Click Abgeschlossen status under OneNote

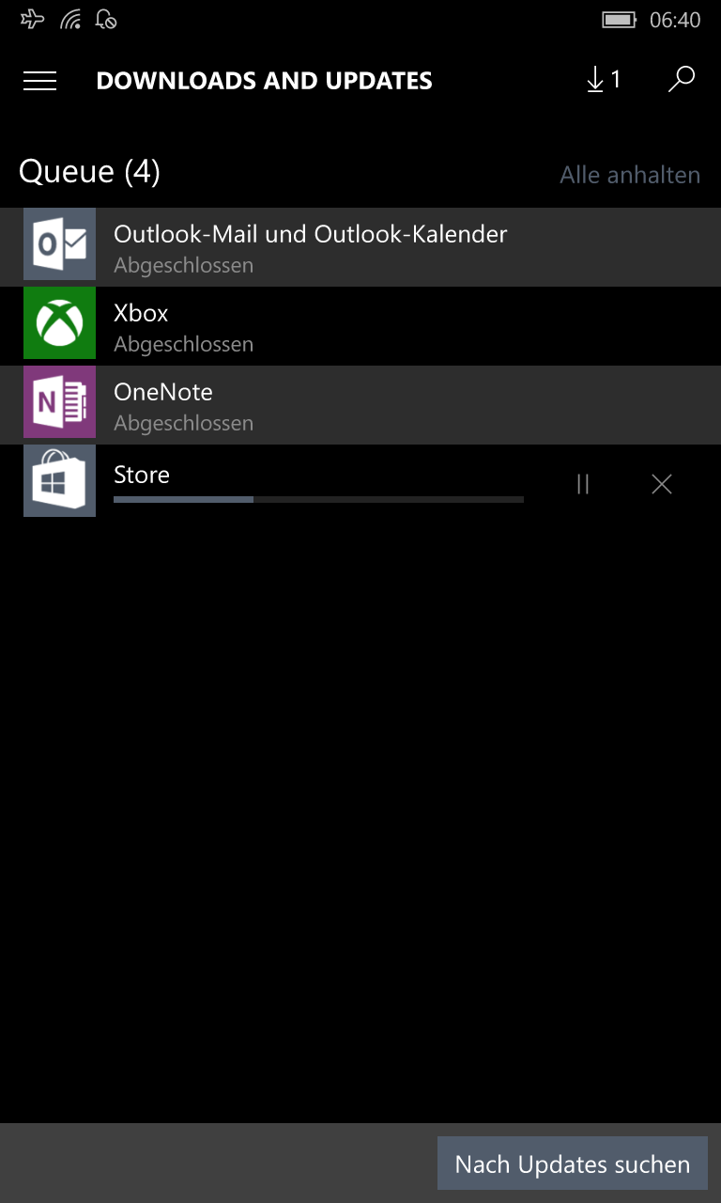click(x=183, y=423)
